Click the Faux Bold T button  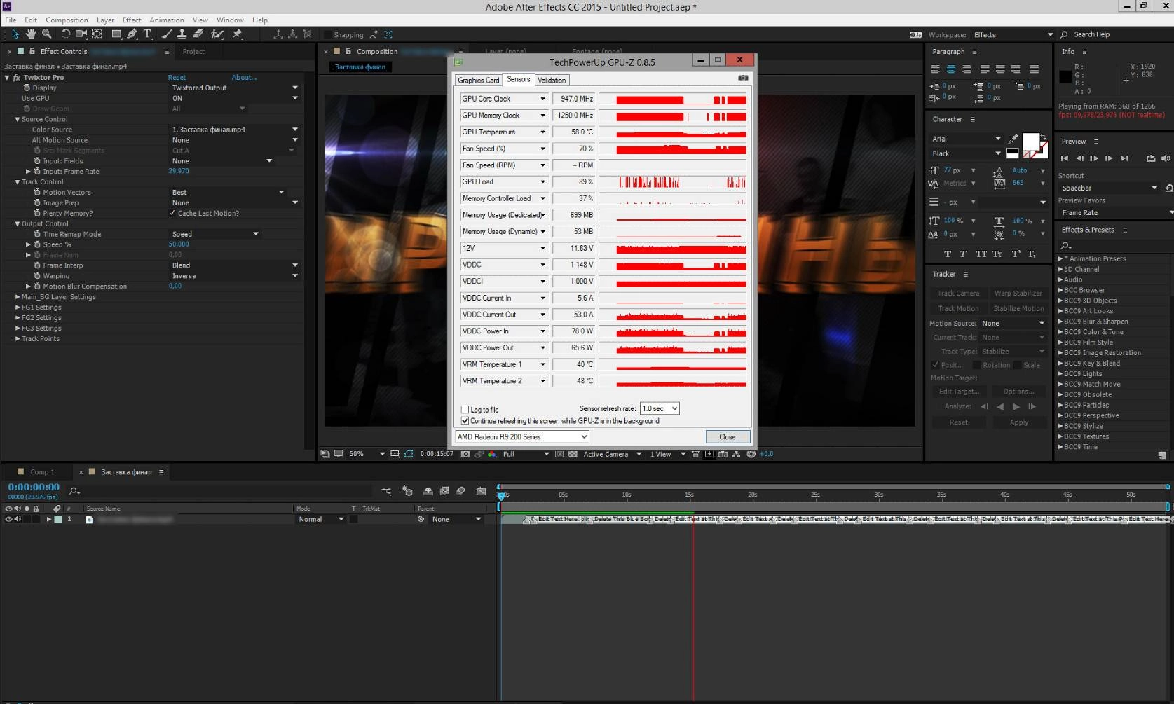click(948, 254)
